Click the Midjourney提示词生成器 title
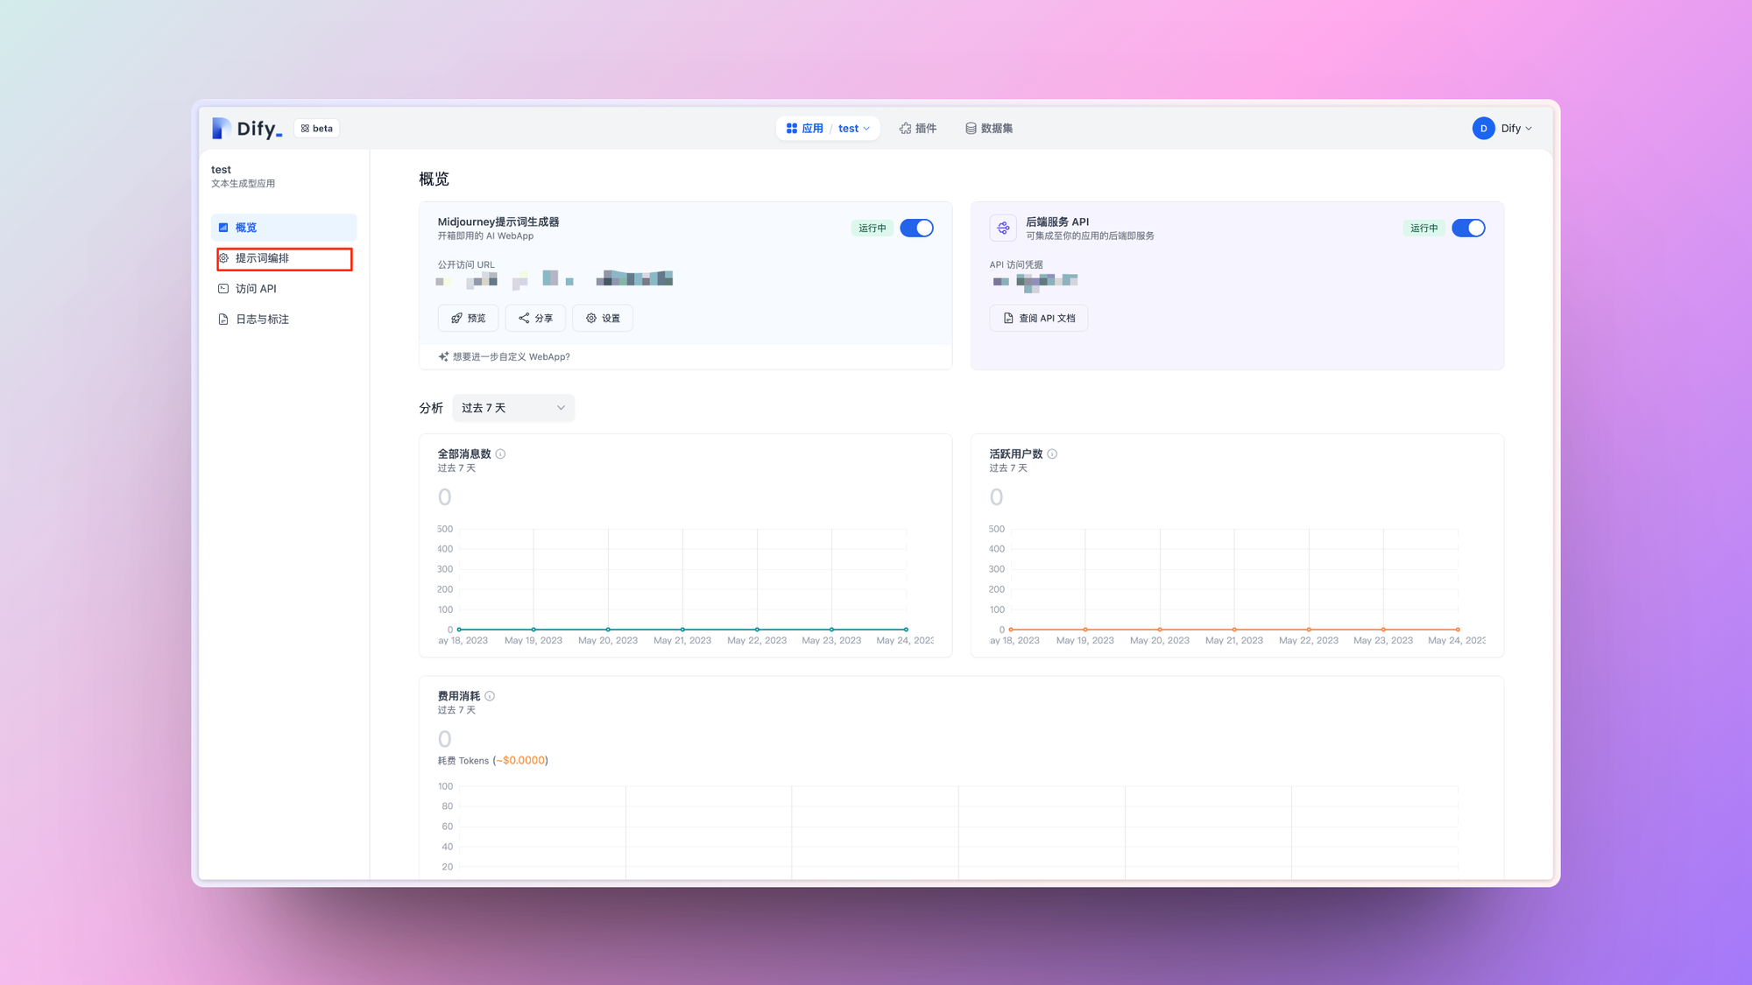Screen dimensions: 1752x985 [498, 222]
